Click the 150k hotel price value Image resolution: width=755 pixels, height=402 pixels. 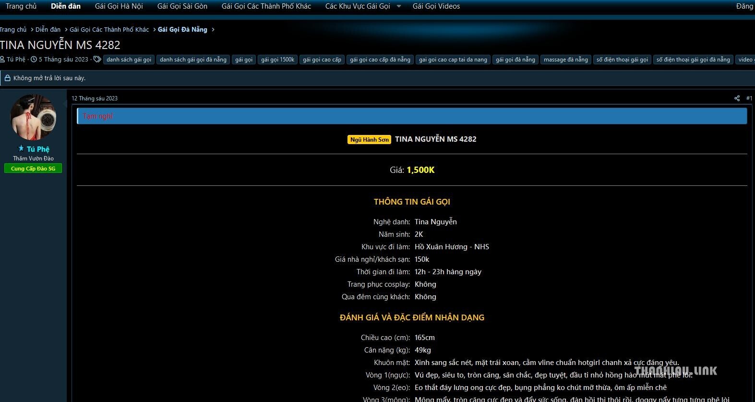(422, 259)
